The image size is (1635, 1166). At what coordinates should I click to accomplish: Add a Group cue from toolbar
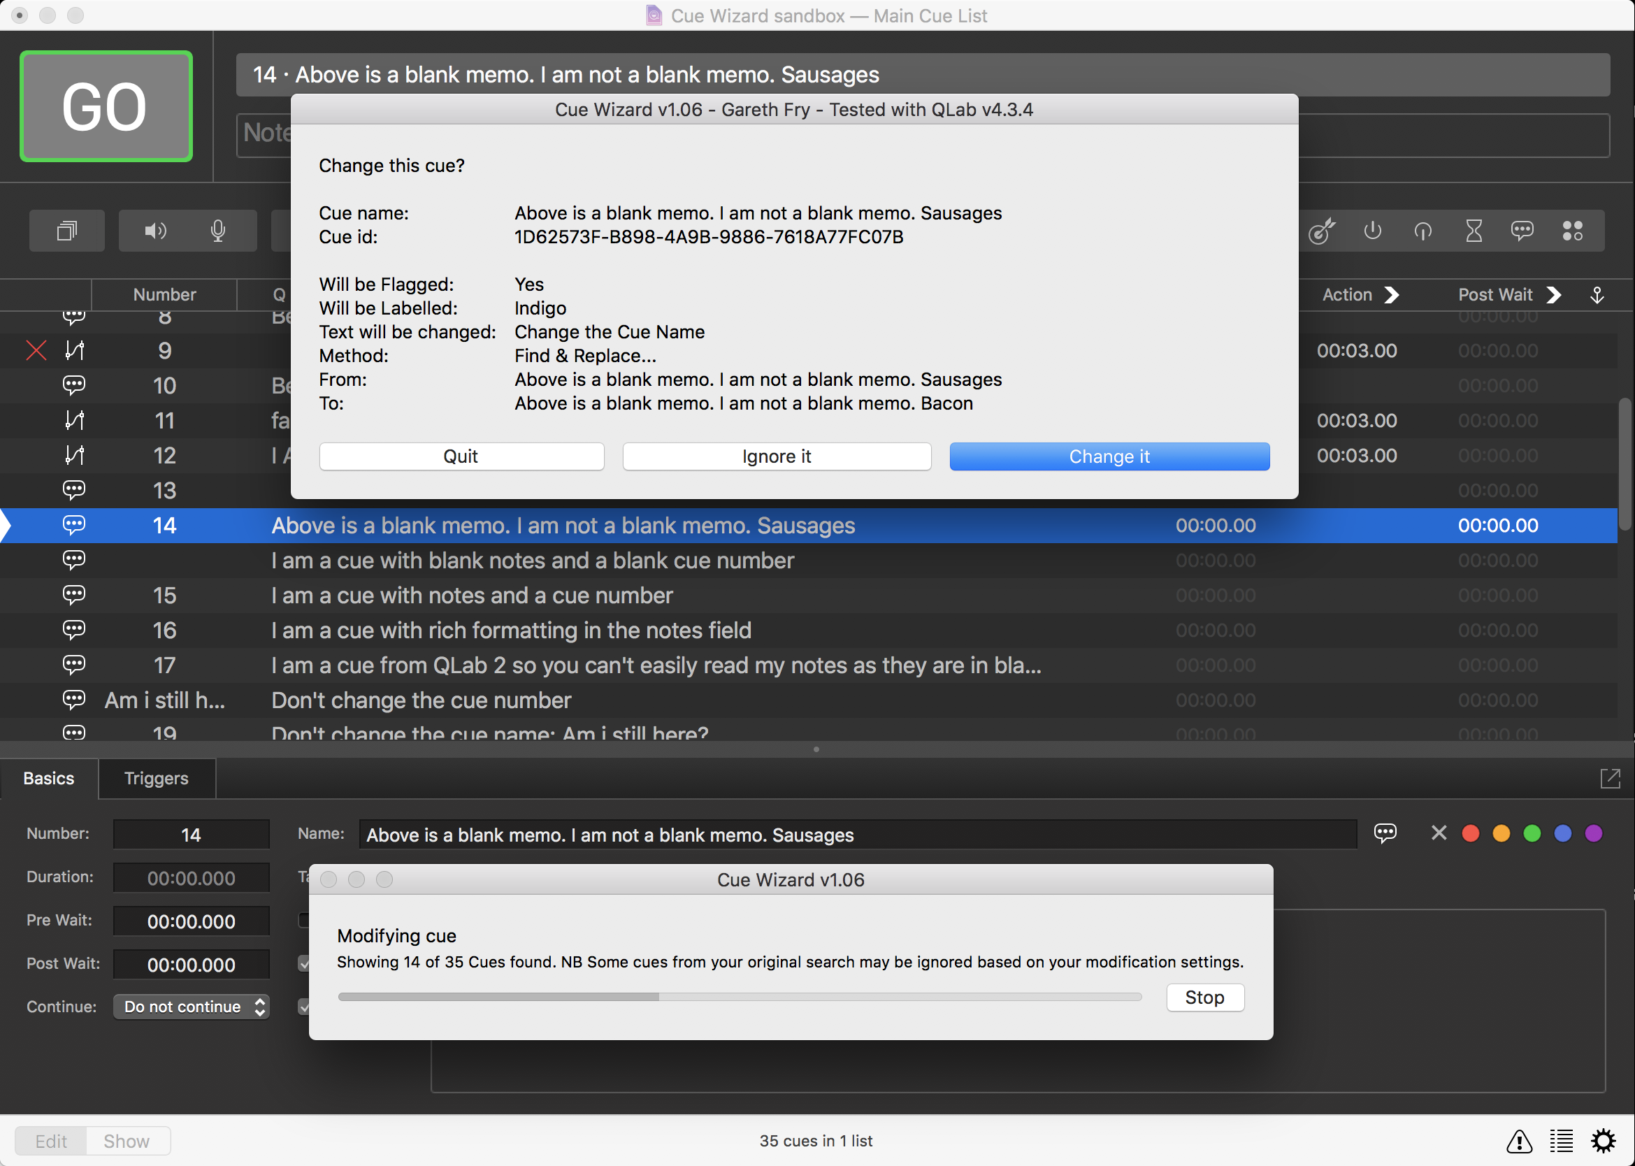coord(66,231)
